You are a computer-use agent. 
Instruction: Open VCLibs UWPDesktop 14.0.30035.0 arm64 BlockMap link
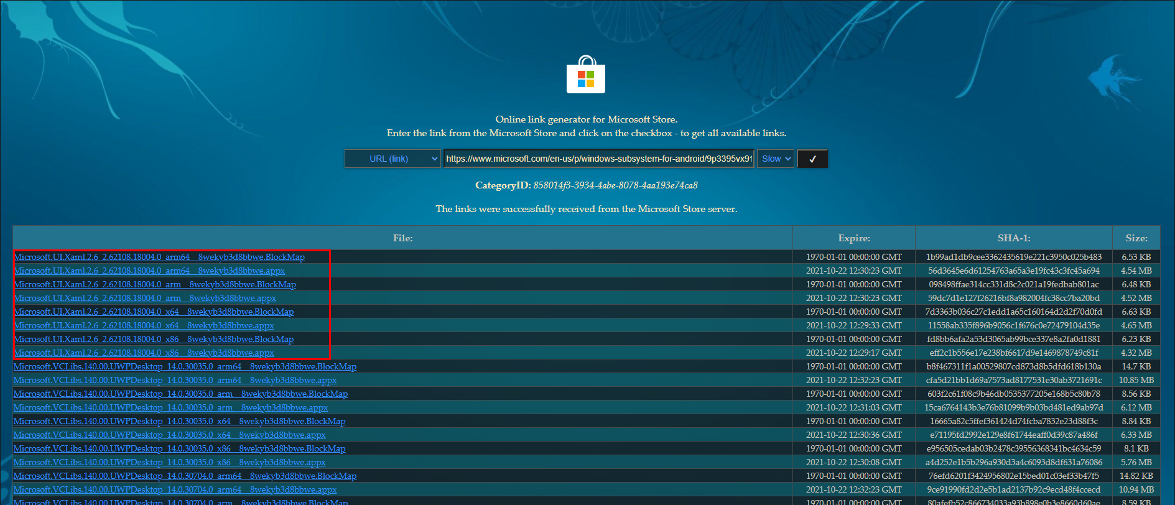point(185,366)
